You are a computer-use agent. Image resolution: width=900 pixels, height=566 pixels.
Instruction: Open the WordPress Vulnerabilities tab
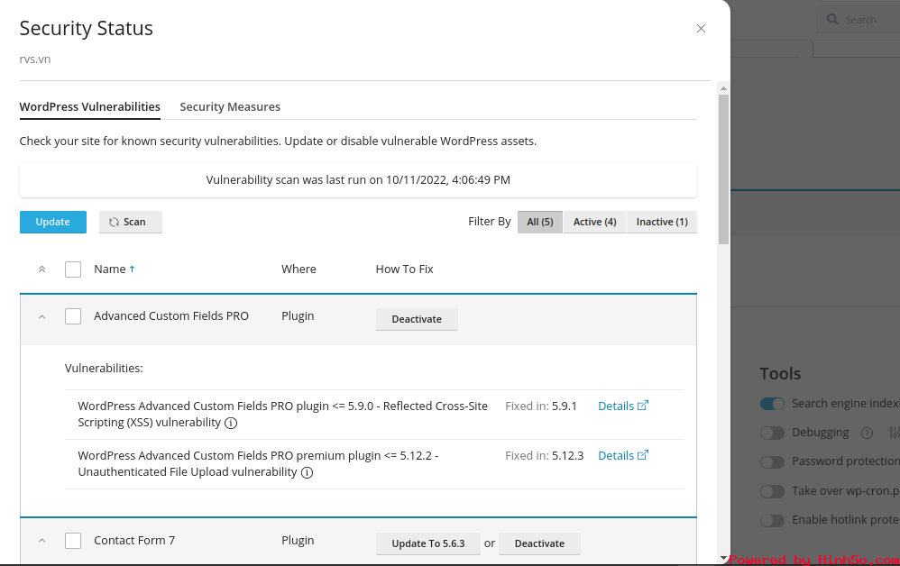pos(89,106)
